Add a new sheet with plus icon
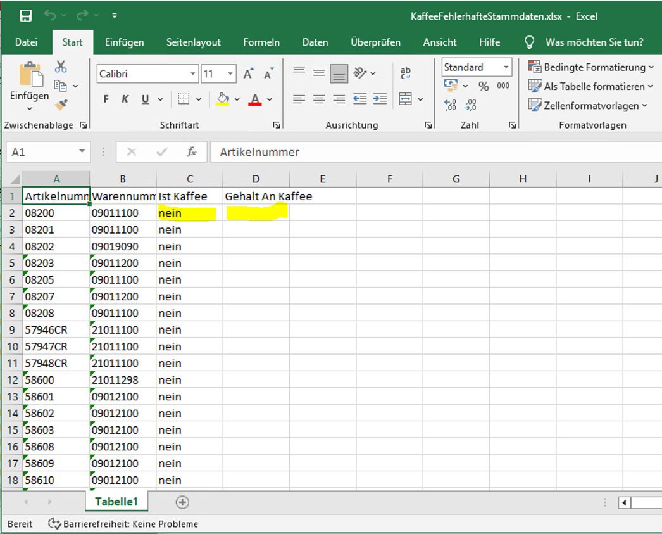 pyautogui.click(x=182, y=502)
